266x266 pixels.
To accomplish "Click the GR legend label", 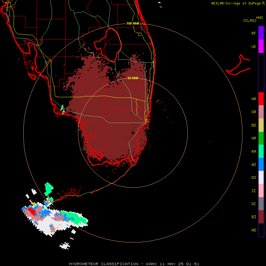I will pyautogui.click(x=254, y=112).
